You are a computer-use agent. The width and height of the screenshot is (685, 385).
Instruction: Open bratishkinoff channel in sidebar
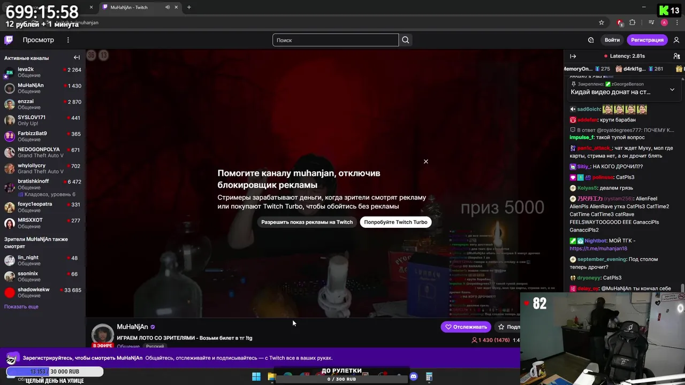tap(43, 188)
